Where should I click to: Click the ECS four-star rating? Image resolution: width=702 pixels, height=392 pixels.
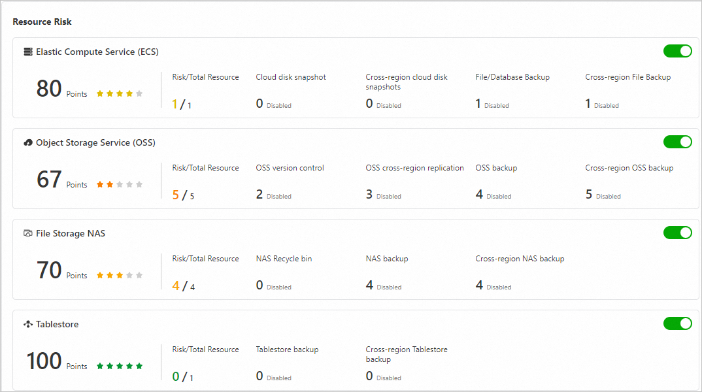119,94
